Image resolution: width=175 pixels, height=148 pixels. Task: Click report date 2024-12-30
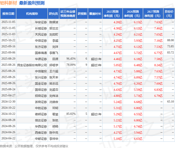coord(8,102)
